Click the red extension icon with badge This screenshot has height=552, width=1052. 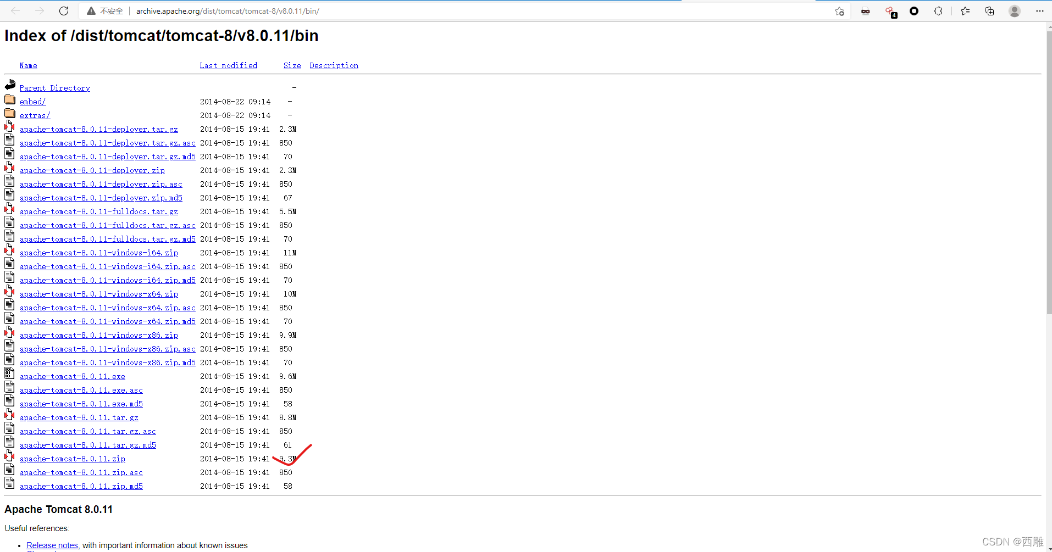click(x=890, y=12)
